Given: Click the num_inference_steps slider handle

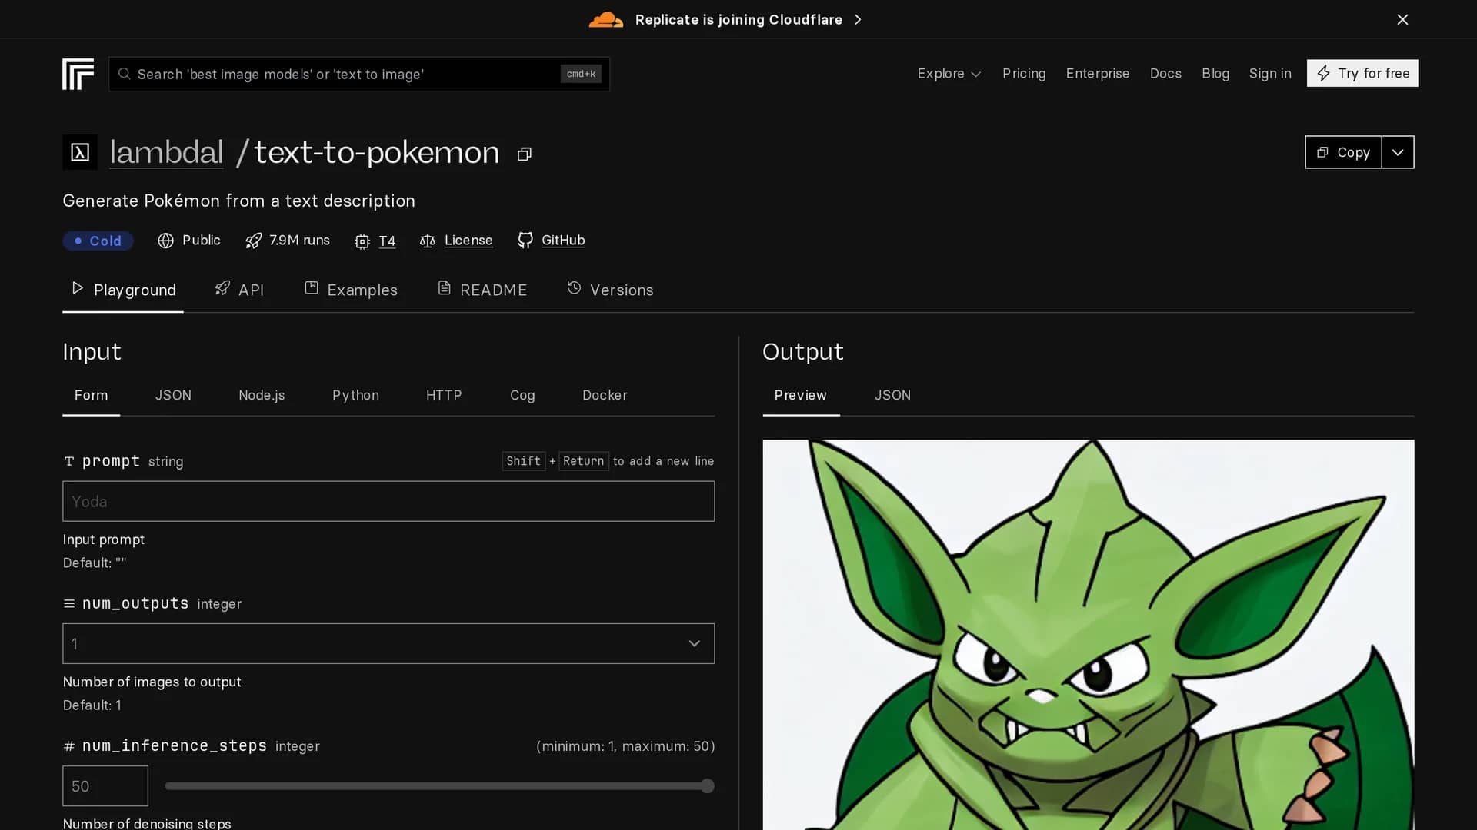Looking at the screenshot, I should pyautogui.click(x=708, y=785).
